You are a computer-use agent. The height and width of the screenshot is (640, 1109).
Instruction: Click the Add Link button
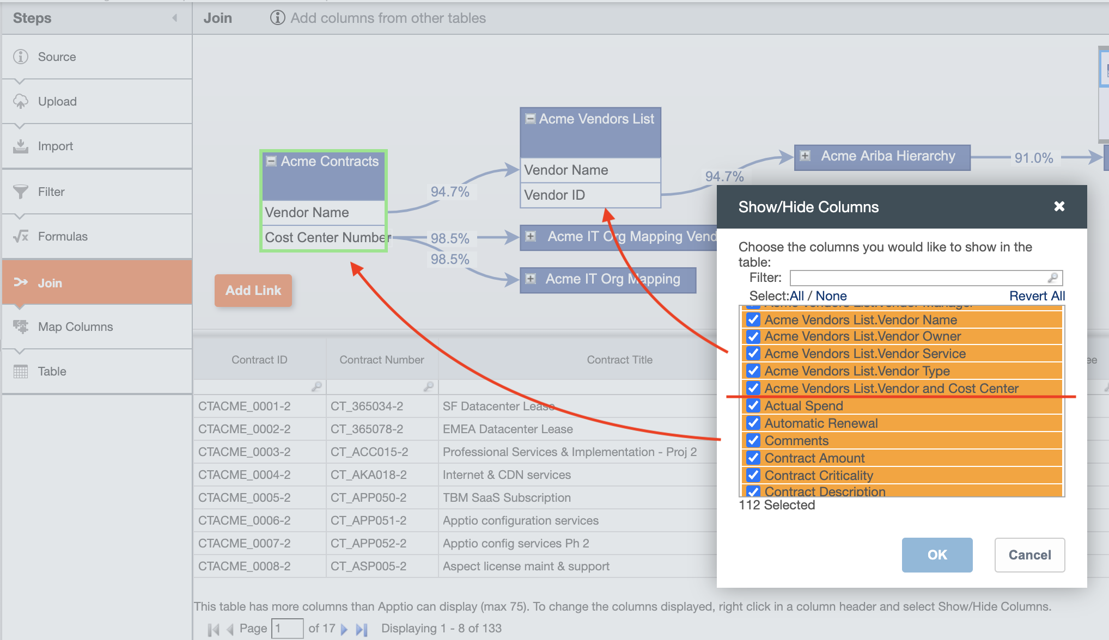coord(253,290)
